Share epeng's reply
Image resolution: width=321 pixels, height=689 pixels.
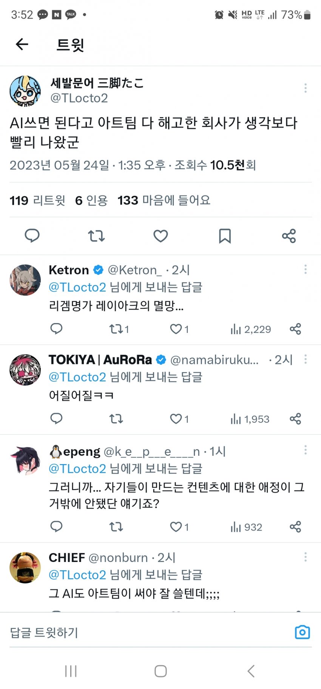pos(295,527)
